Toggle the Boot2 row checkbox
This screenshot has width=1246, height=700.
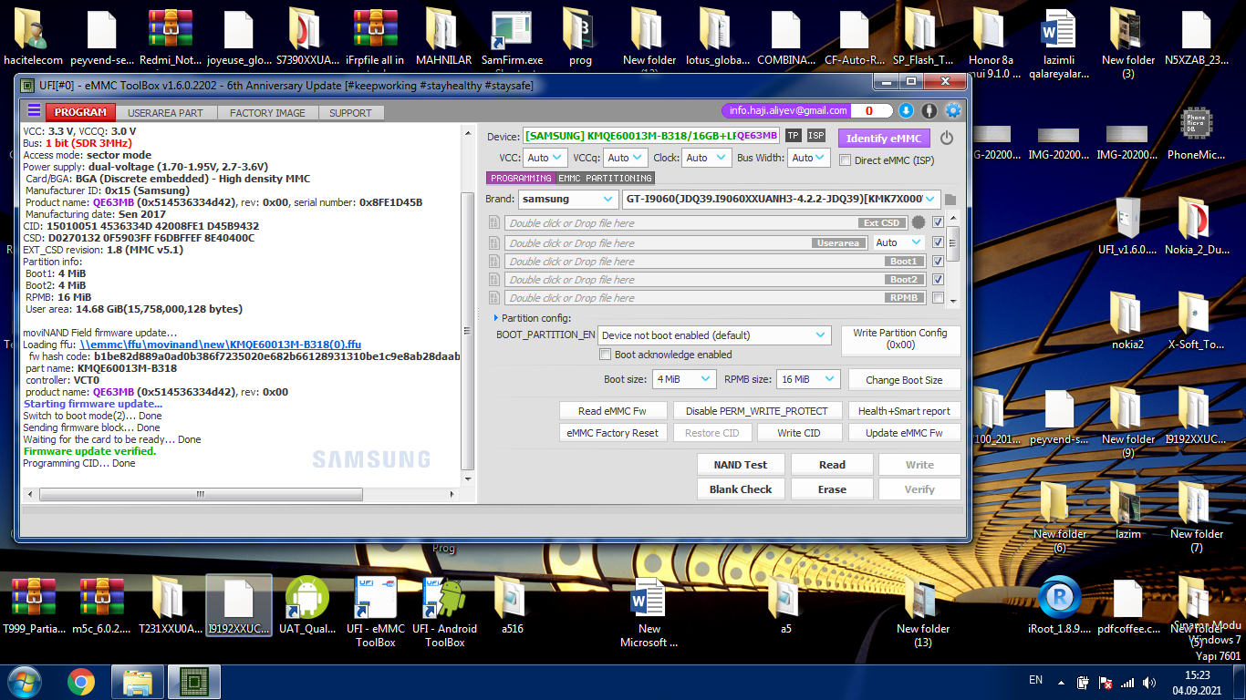(938, 280)
